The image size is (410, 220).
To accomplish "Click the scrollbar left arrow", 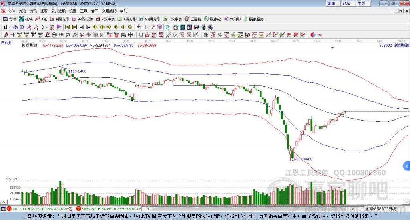I will pyautogui.click(x=148, y=209).
